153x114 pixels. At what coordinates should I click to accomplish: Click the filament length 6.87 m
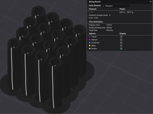[x=122, y=12]
